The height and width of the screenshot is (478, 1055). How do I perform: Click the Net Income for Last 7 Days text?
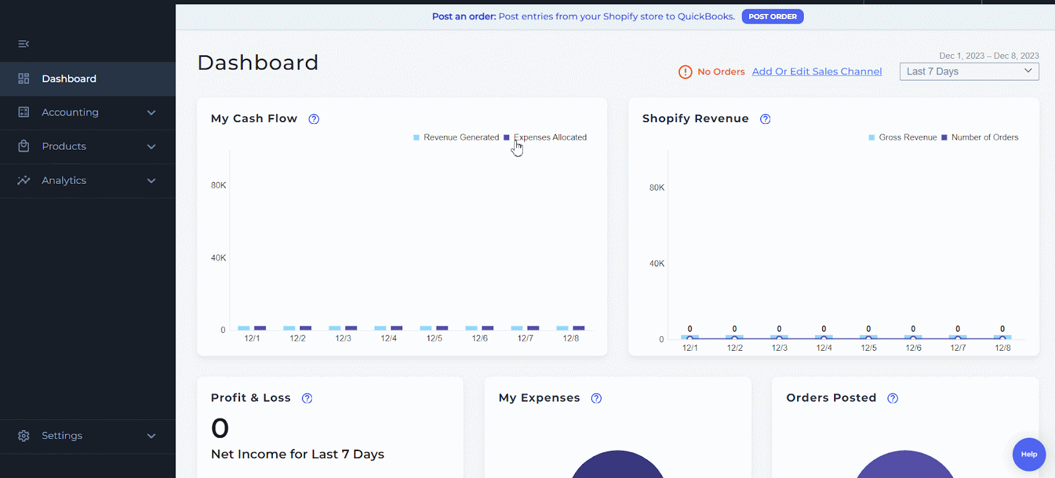click(x=297, y=454)
